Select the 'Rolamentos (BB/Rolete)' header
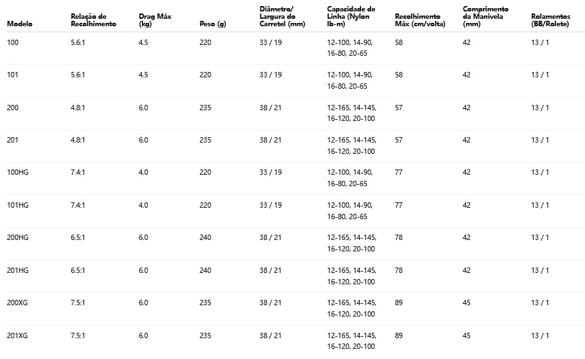Viewport: 585px width, 359px height. pyautogui.click(x=550, y=19)
